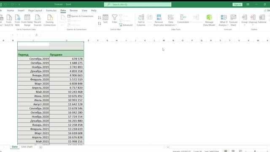
Task: Open the View ribbon tab
Action: tap(84, 11)
